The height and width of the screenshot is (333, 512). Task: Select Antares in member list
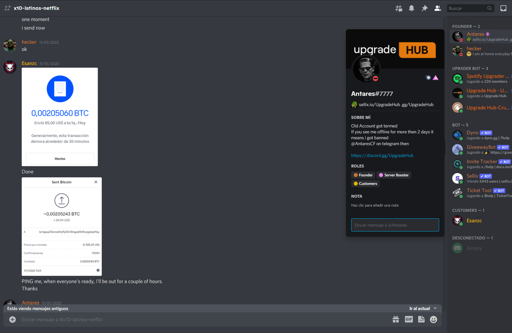click(481, 37)
